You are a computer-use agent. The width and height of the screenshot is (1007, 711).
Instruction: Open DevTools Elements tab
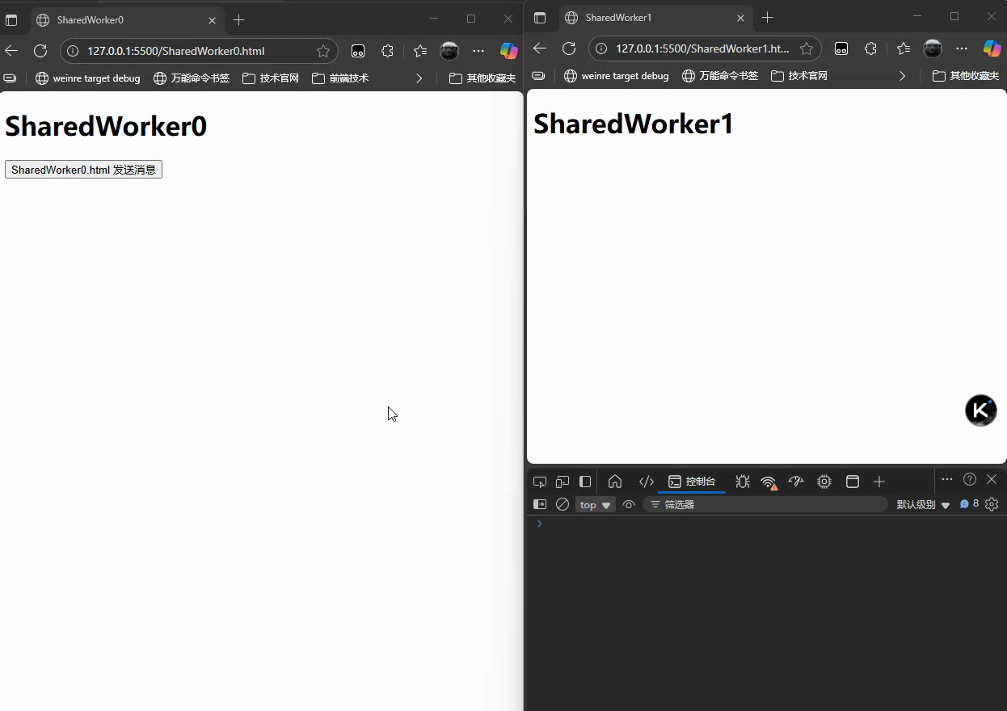[647, 482]
